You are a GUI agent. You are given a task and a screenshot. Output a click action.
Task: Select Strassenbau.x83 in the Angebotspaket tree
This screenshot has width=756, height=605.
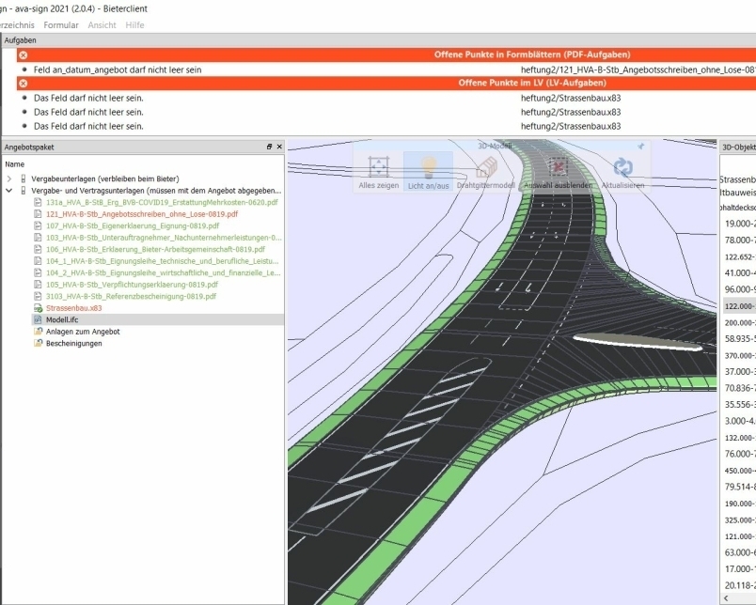point(74,308)
